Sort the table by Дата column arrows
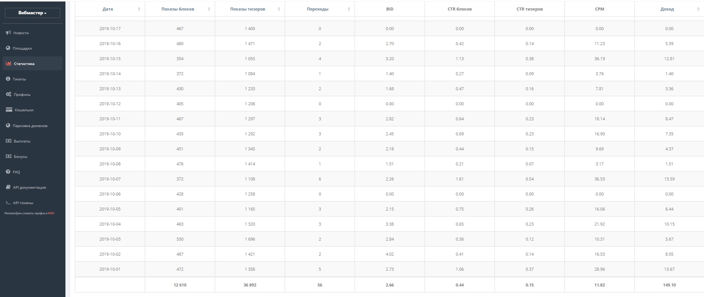Viewport: 704px width, 297px height. [x=139, y=9]
